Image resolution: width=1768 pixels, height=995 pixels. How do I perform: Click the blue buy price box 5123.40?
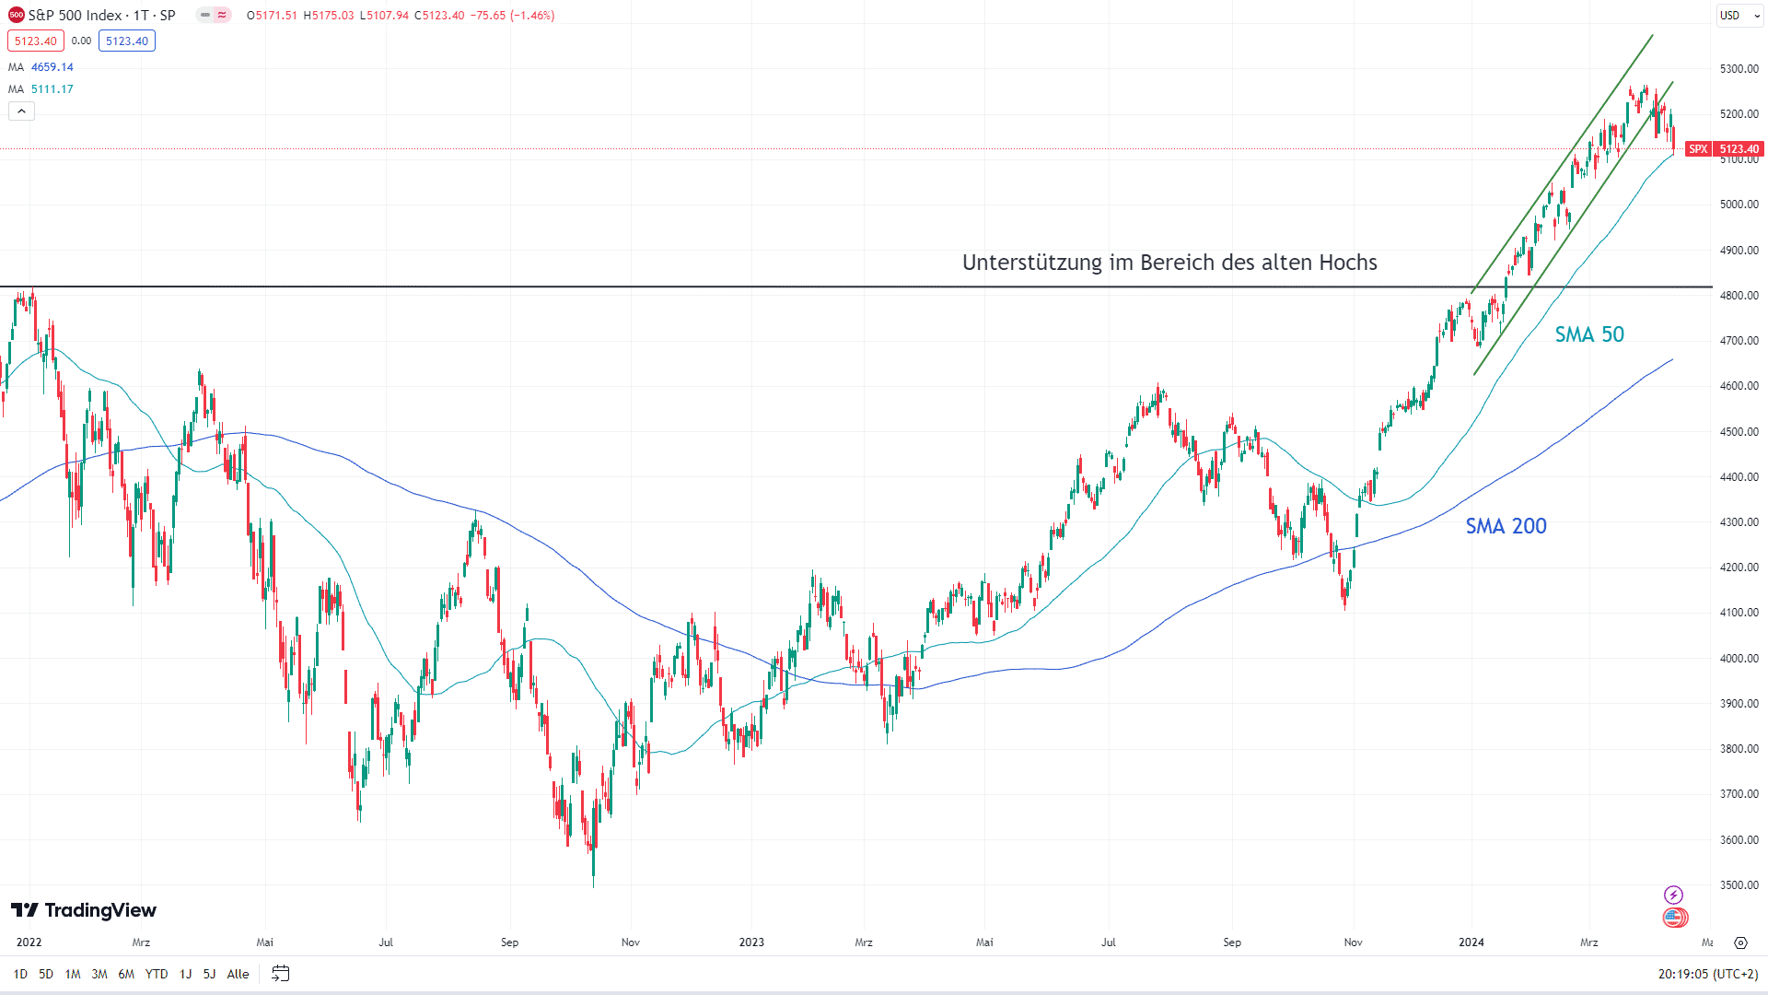point(127,41)
